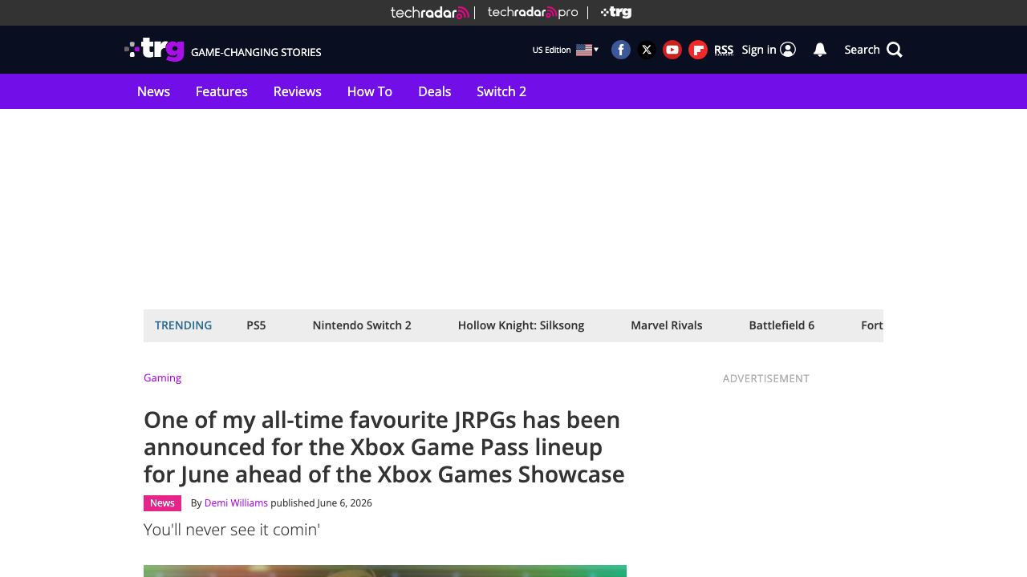
Task: Open the How To nav tab
Action: (x=370, y=91)
